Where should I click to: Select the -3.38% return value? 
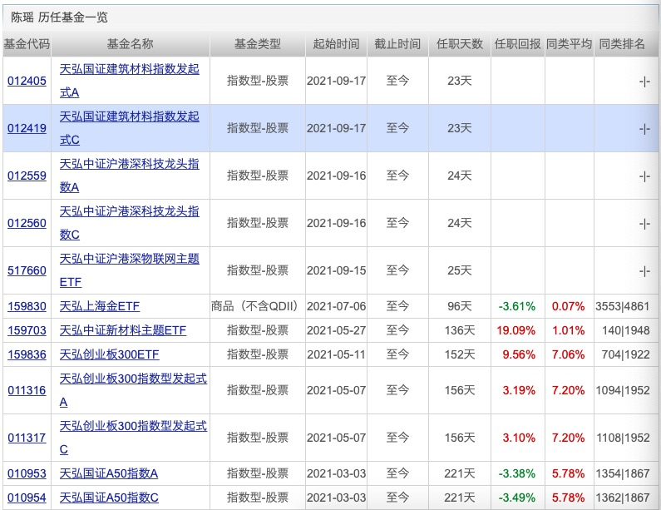pos(517,473)
